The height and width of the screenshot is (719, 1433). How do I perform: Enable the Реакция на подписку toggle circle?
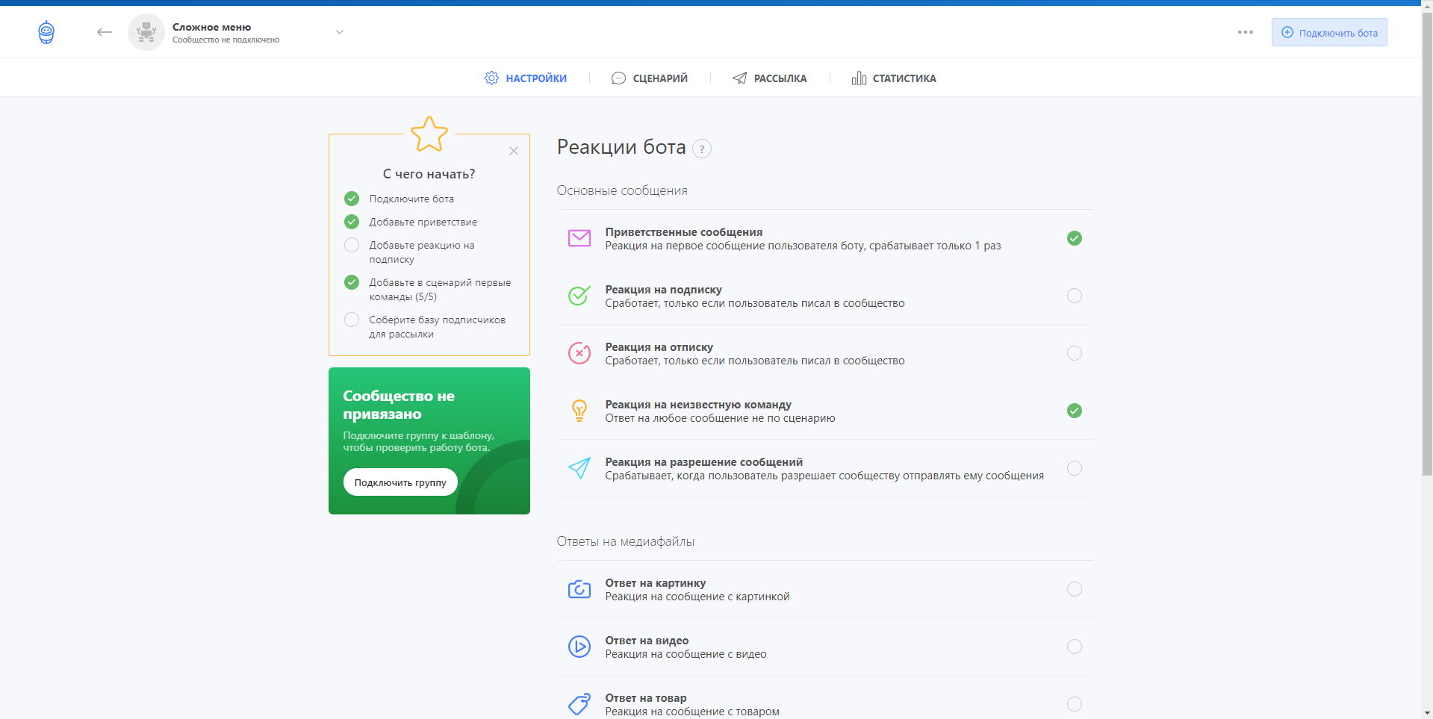click(x=1075, y=296)
